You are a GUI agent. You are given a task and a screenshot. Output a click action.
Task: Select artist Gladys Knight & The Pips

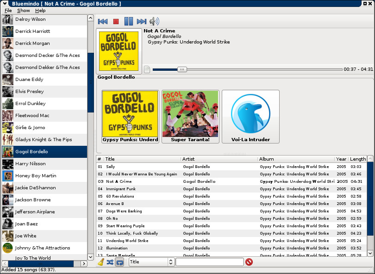44,140
